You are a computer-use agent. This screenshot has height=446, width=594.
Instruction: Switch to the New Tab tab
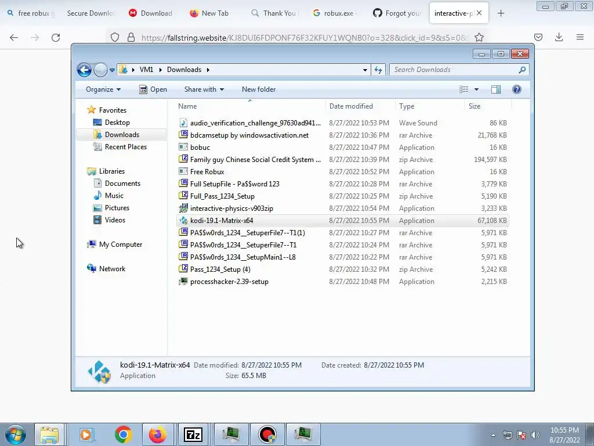(x=209, y=13)
